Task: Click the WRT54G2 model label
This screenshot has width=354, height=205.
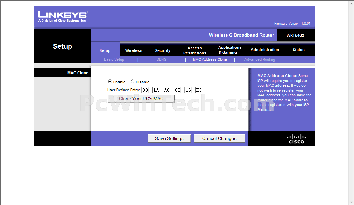Action: pyautogui.click(x=295, y=35)
